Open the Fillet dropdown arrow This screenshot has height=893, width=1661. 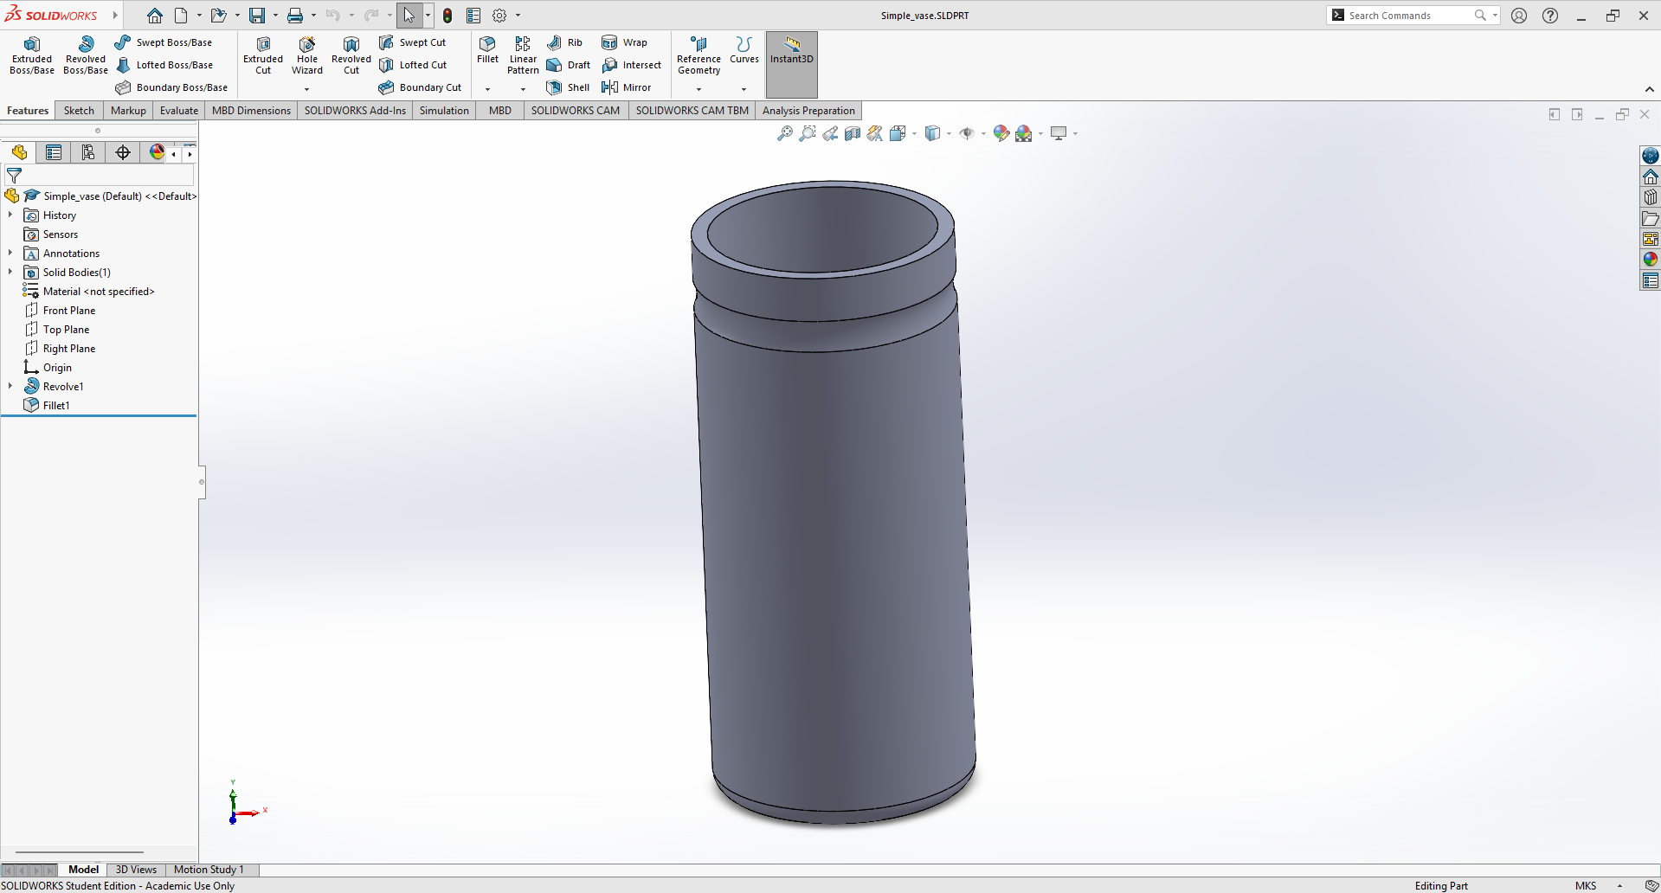pos(487,88)
